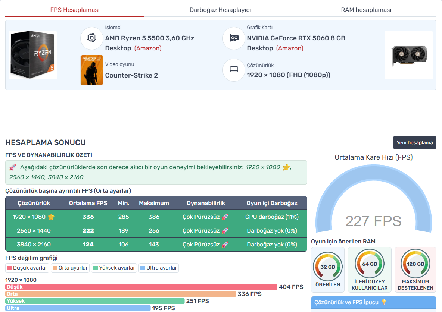Screen dimensions: 442x312
Task: Click the Ortalama FPS column header
Action: coord(88,203)
